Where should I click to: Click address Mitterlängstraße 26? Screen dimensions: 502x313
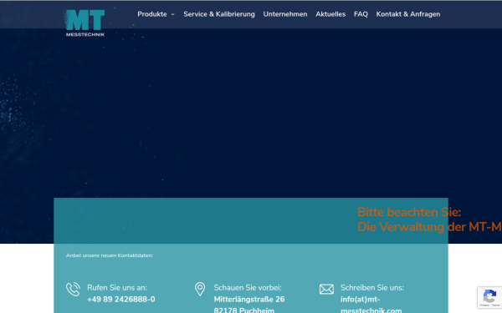249,300
